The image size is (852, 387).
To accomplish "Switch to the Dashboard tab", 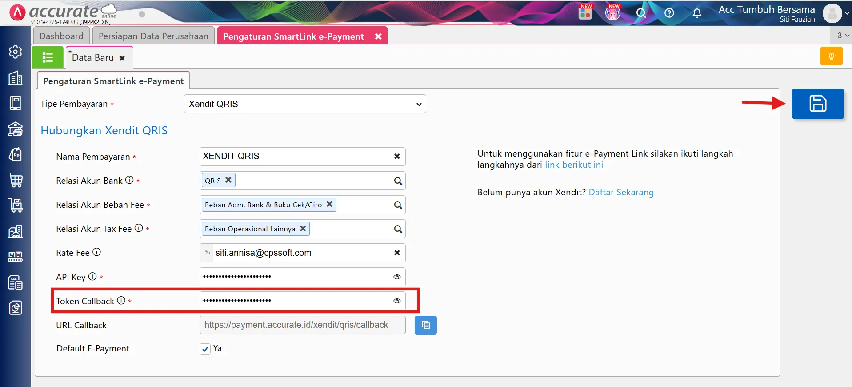I will (61, 36).
